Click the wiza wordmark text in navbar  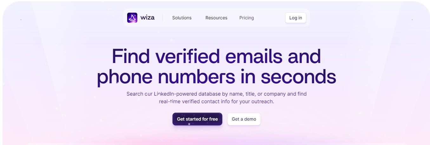point(147,18)
